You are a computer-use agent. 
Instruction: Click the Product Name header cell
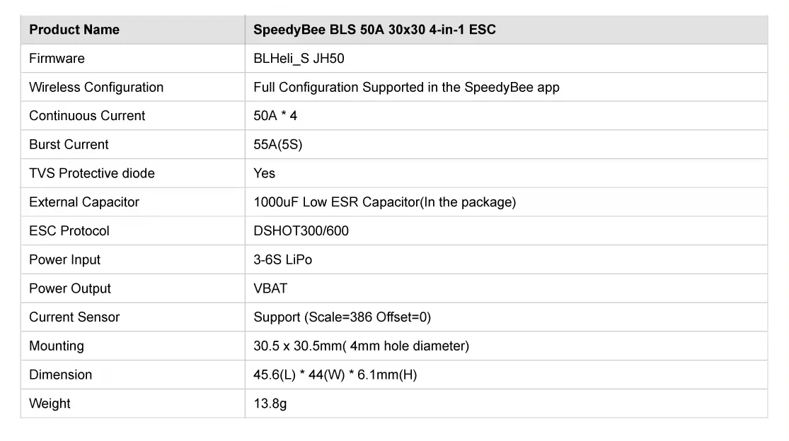point(74,30)
